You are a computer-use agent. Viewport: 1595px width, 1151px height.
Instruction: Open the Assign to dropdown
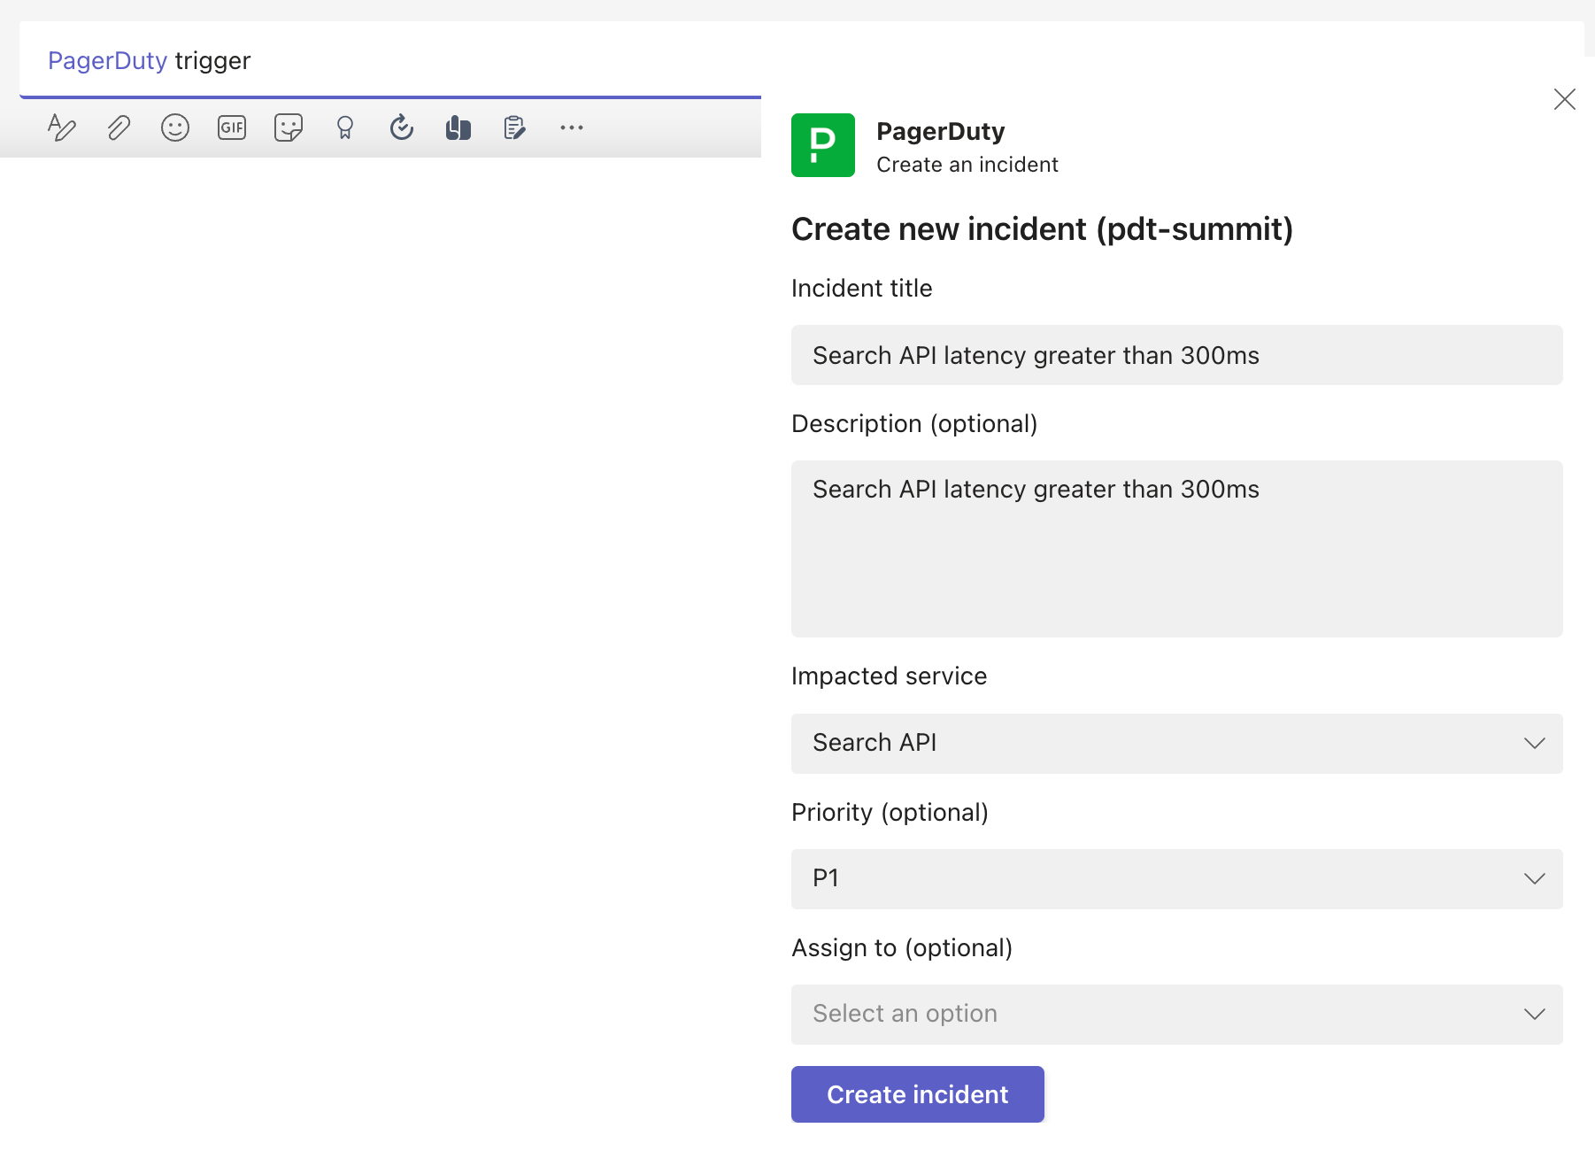[1177, 1015]
